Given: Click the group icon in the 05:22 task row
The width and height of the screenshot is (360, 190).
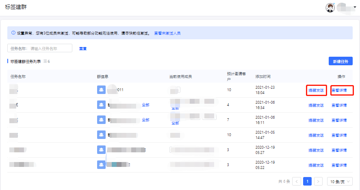Looking at the screenshot, I should point(101,165).
